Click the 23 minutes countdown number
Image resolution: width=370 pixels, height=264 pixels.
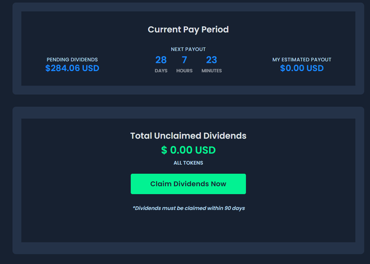(212, 60)
